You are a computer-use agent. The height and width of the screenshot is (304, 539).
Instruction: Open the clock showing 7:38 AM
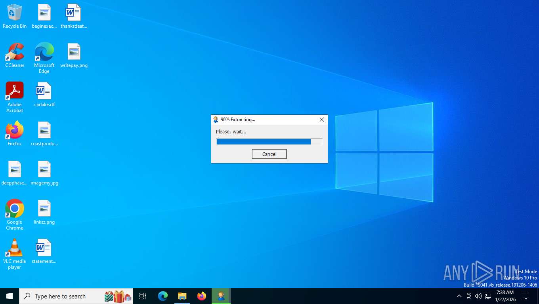point(505,296)
